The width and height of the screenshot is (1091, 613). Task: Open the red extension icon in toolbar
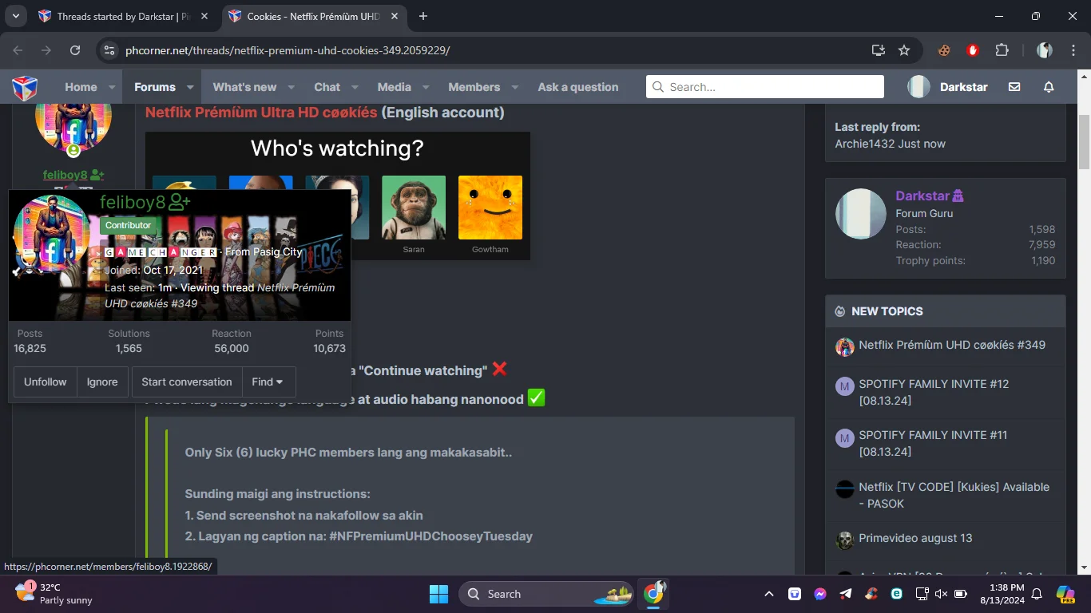[x=973, y=50]
